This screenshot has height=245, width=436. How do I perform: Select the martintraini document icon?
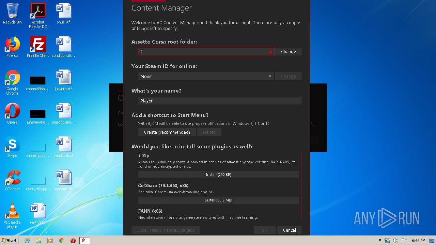(63, 114)
